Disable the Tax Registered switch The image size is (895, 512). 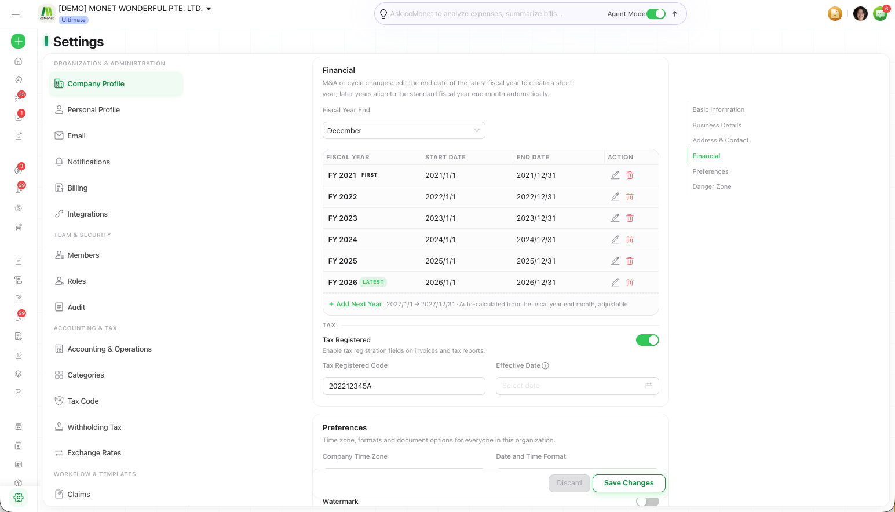point(648,340)
